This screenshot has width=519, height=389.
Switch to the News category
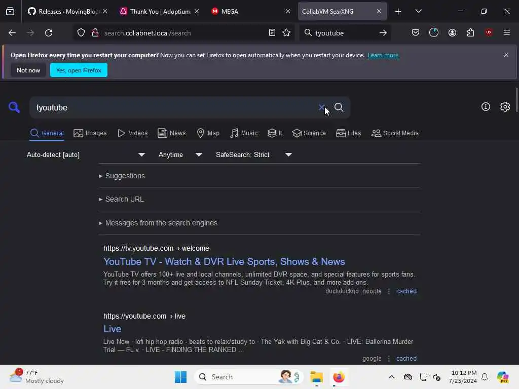point(172,133)
